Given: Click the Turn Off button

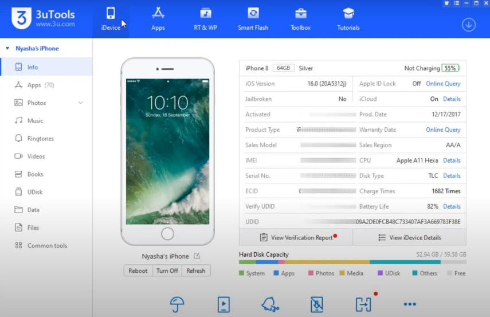Looking at the screenshot, I should (x=167, y=271).
